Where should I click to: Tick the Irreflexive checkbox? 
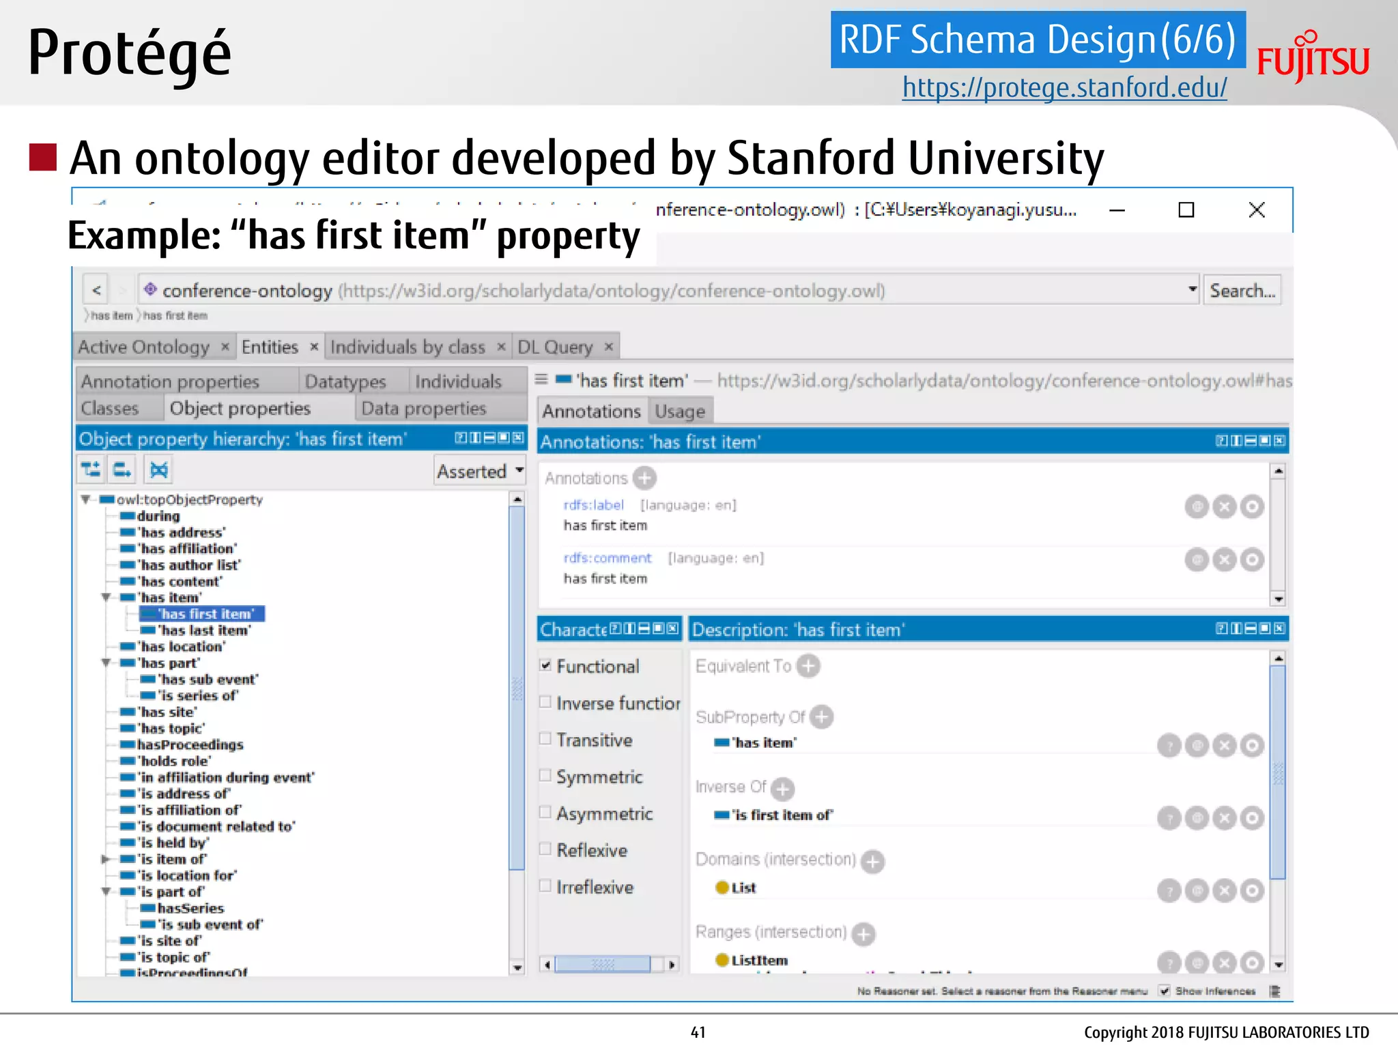(545, 886)
